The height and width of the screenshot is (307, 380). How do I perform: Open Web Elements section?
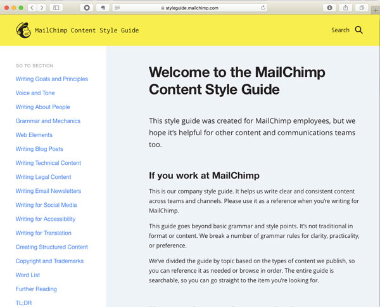pos(34,135)
